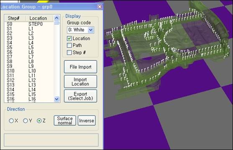The height and width of the screenshot is (150, 233).
Task: Close the Location Group dialog
Action: pos(100,7)
